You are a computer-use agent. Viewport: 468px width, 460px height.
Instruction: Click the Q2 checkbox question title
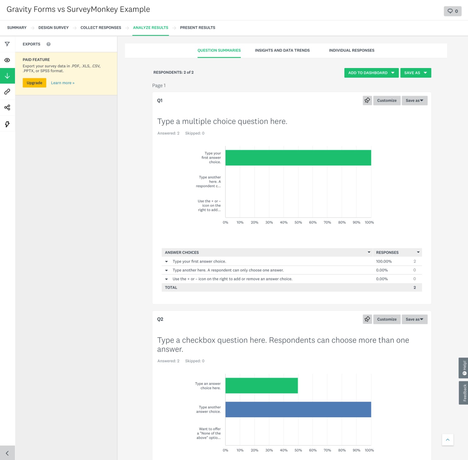tap(283, 345)
